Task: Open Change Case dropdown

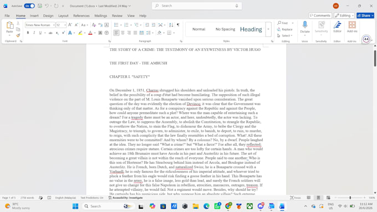Action: (84, 25)
